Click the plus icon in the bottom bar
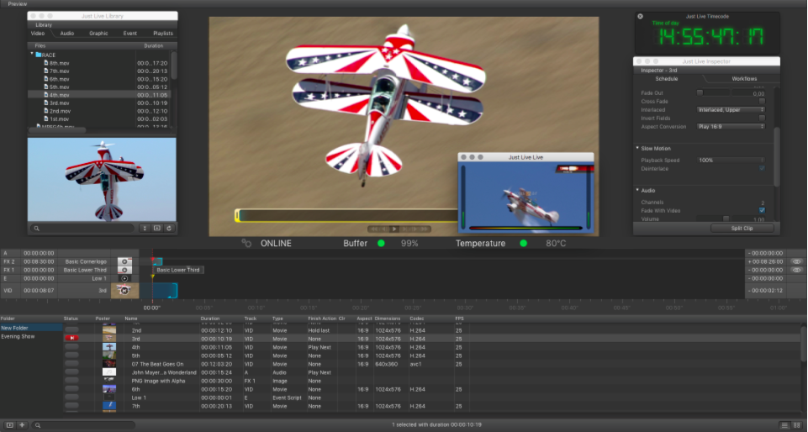The image size is (808, 432). click(x=22, y=425)
